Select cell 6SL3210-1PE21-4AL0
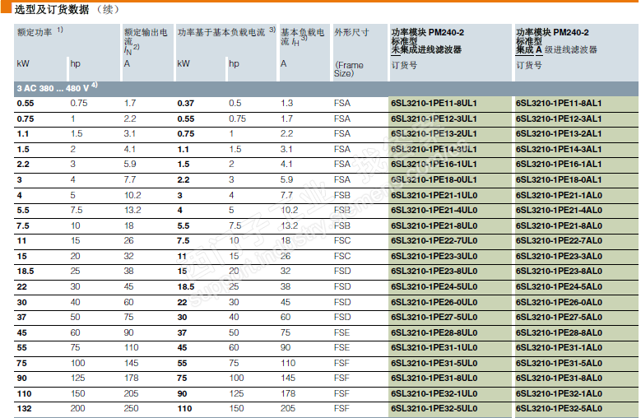Image resolution: width=641 pixels, height=418 pixels. pos(559,211)
